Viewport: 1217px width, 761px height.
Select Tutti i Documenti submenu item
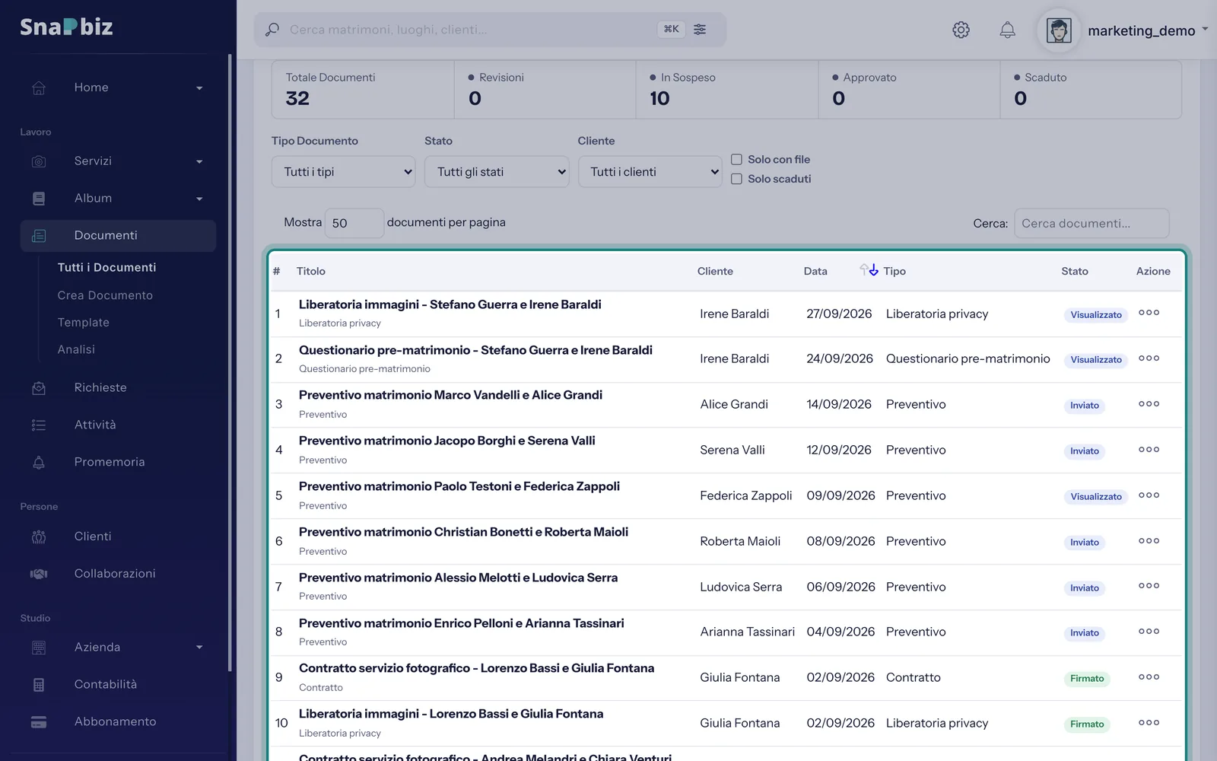[x=106, y=268]
